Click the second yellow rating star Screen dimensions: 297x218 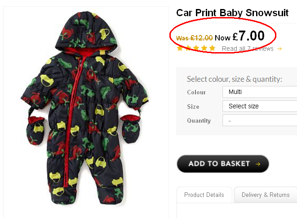tap(188, 49)
